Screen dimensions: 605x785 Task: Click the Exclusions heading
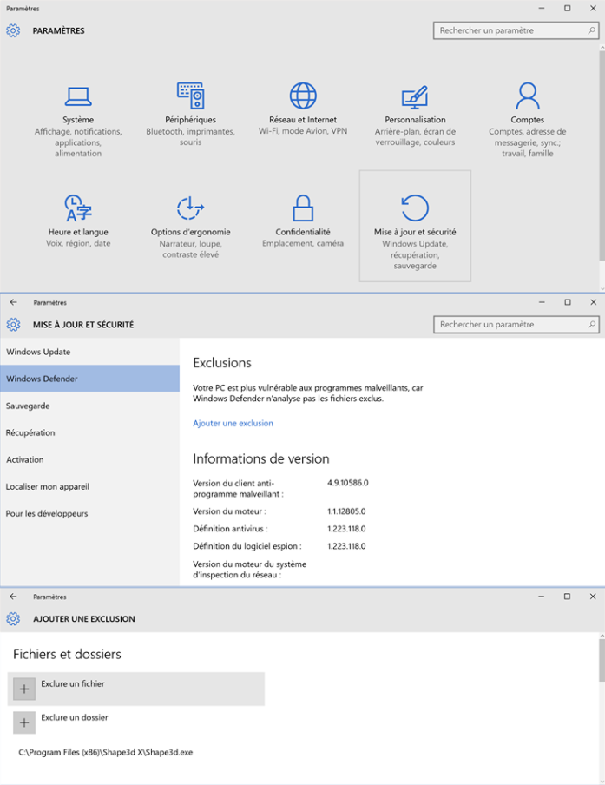[222, 362]
